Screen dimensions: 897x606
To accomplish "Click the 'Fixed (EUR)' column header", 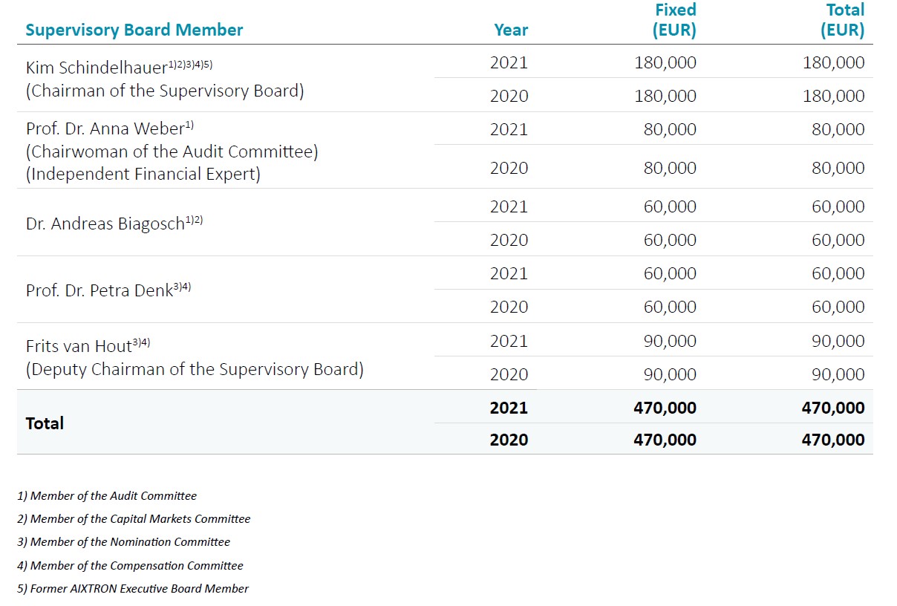I will (674, 21).
